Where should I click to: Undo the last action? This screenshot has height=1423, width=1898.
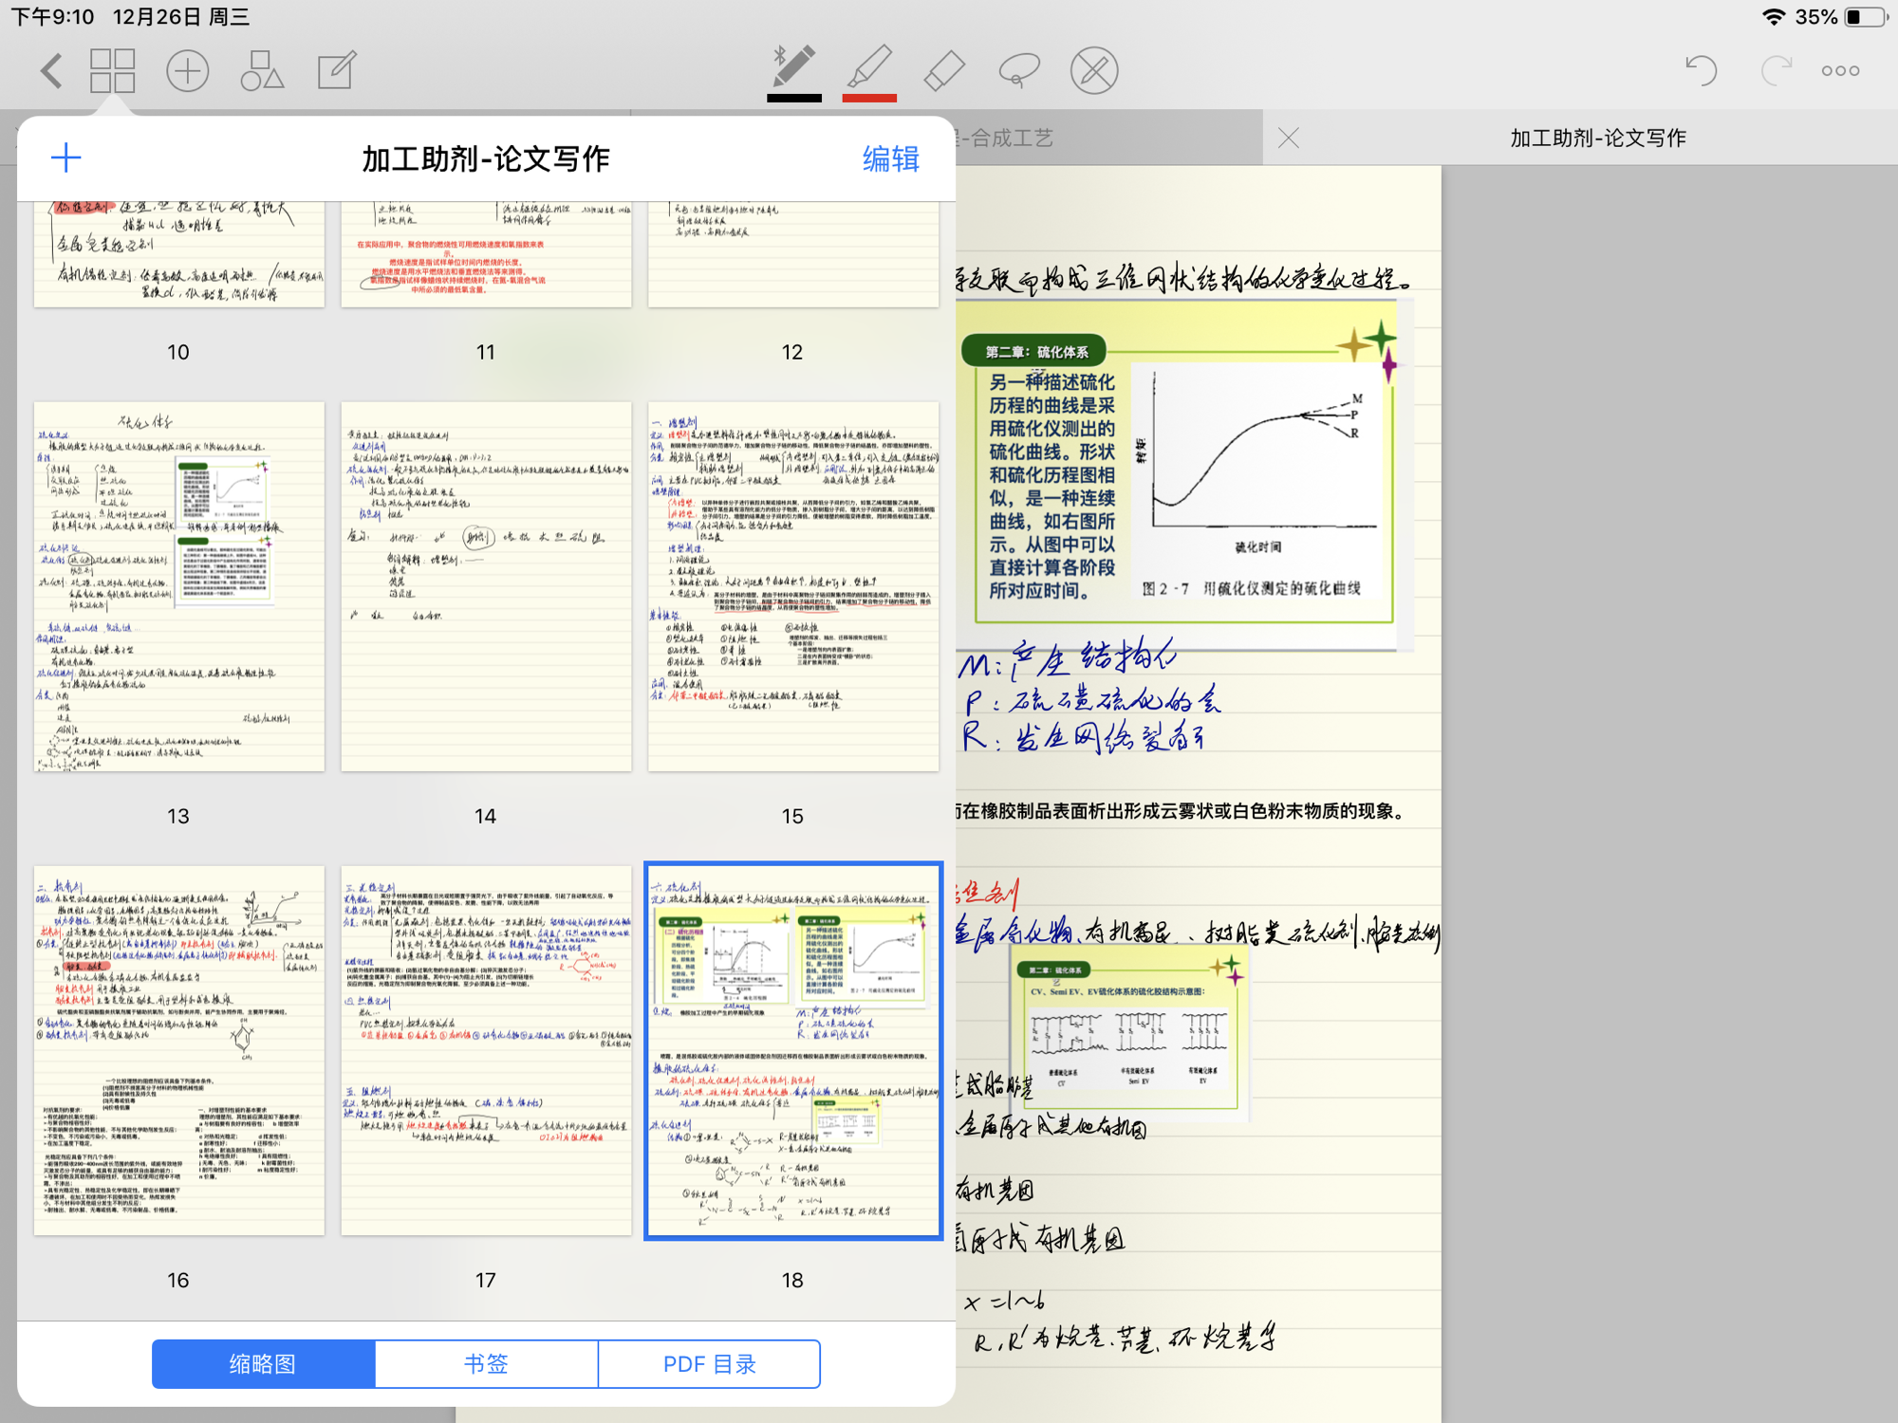tap(1700, 71)
